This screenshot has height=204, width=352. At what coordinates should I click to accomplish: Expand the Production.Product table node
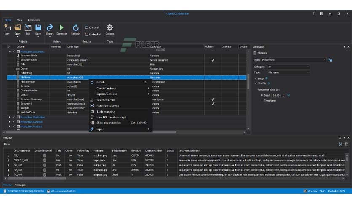click(x=9, y=126)
